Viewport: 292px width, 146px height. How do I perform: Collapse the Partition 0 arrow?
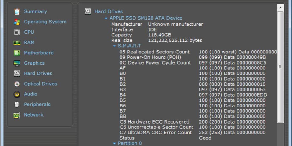(114, 143)
